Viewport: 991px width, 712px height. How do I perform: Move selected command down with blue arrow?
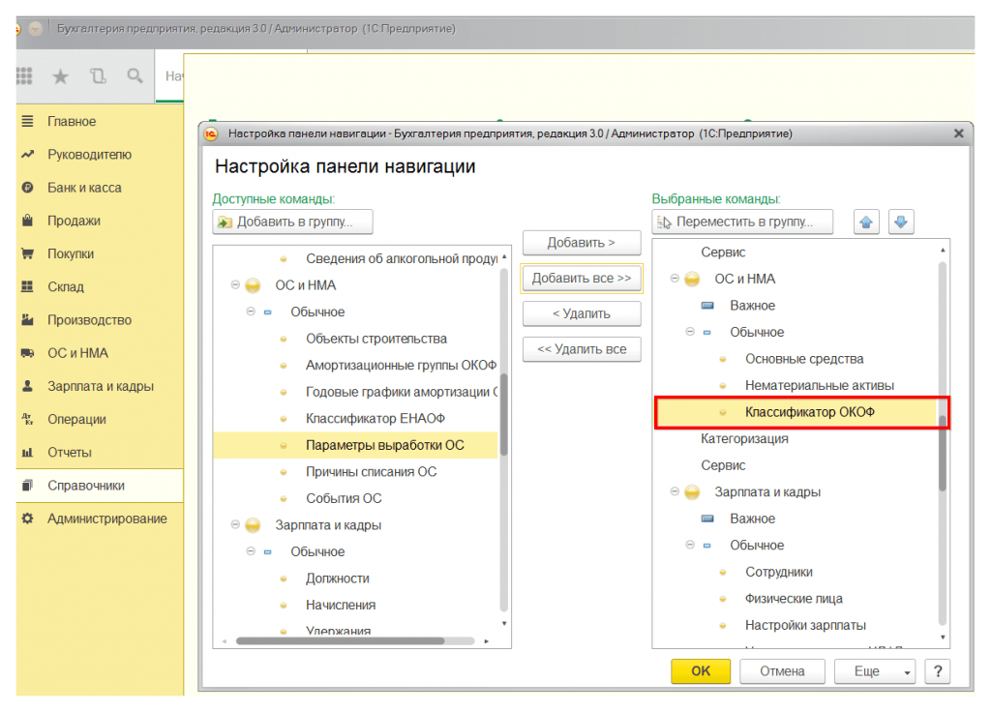point(901,222)
